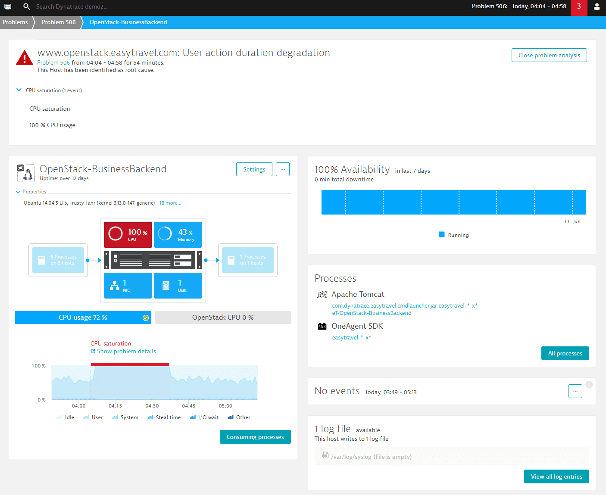
Task: Open the events panel more-options button
Action: coord(575,391)
